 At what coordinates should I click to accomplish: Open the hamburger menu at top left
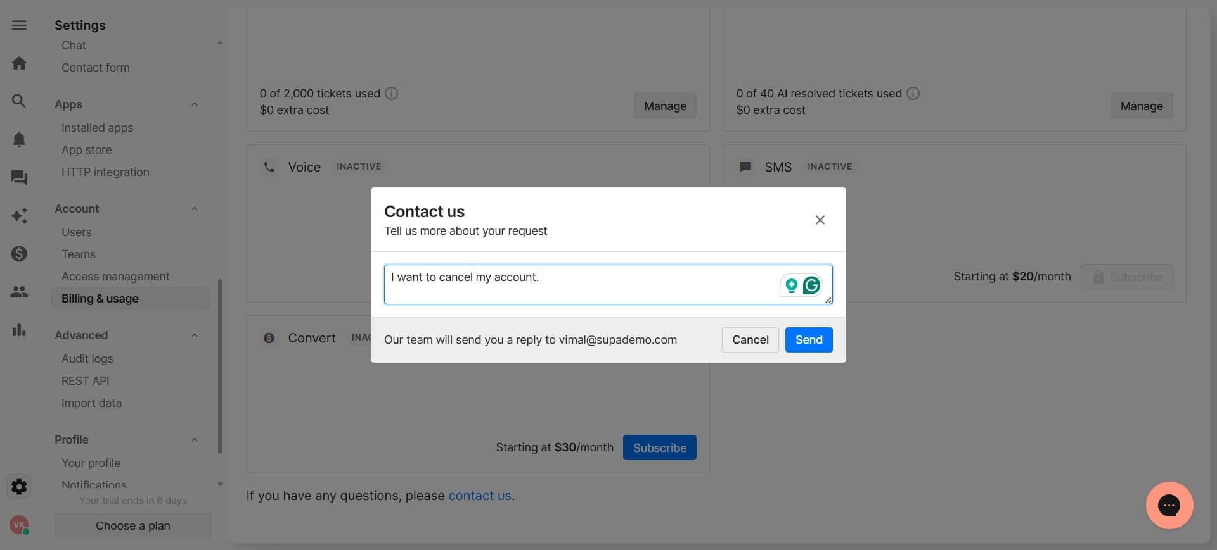(19, 25)
